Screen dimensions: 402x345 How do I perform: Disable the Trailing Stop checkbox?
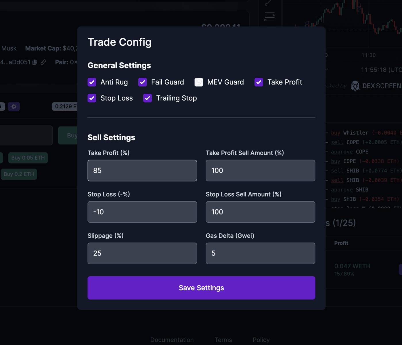coord(147,98)
